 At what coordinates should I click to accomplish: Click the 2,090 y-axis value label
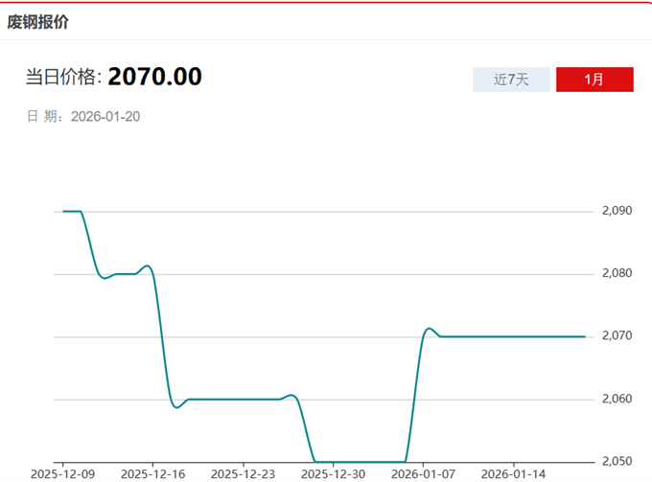click(615, 211)
